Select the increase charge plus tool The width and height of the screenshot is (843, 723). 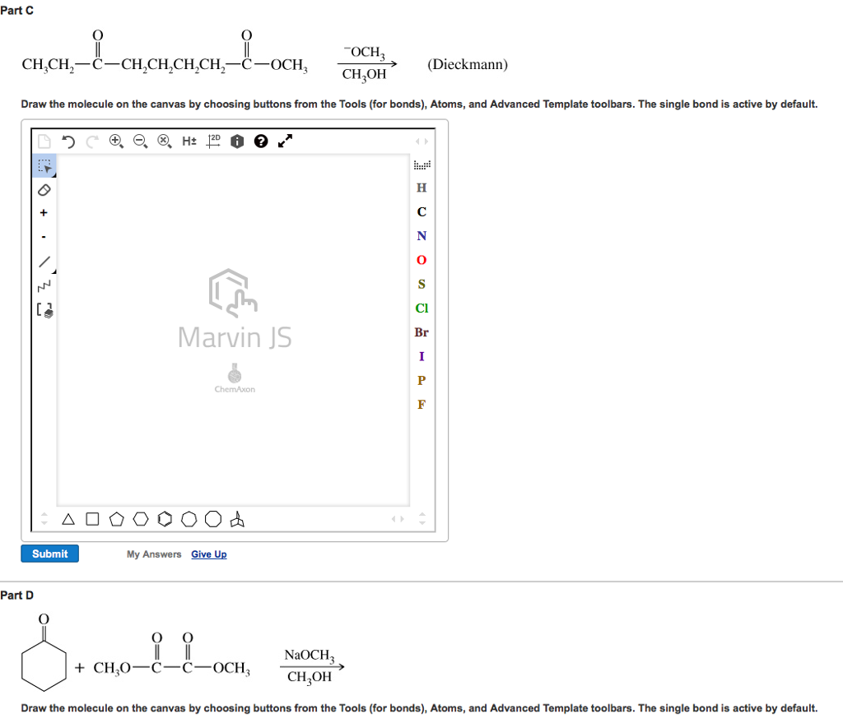[x=44, y=213]
